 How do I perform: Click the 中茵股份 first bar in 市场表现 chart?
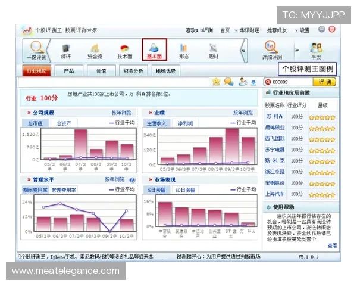click(x=165, y=214)
